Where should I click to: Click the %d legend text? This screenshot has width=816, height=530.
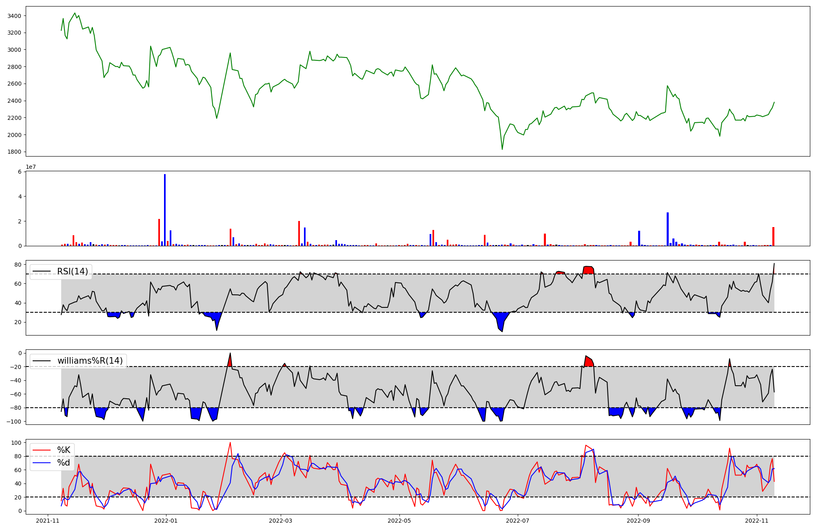coord(64,463)
